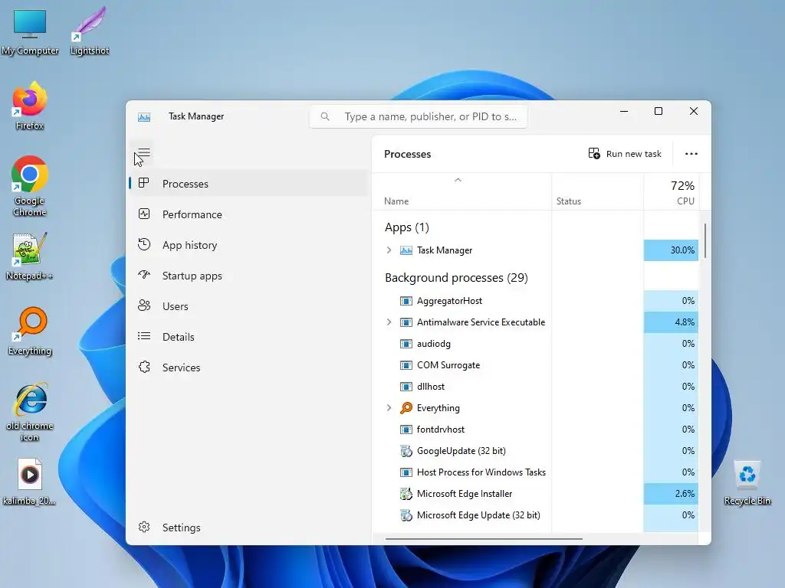The height and width of the screenshot is (588, 785).
Task: Open kalimba media file on desktop
Action: [x=30, y=482]
